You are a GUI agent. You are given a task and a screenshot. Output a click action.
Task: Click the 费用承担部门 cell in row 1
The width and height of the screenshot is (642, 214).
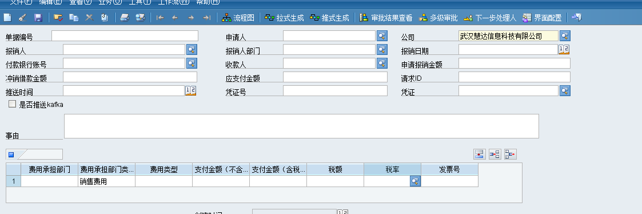pyautogui.click(x=50, y=181)
